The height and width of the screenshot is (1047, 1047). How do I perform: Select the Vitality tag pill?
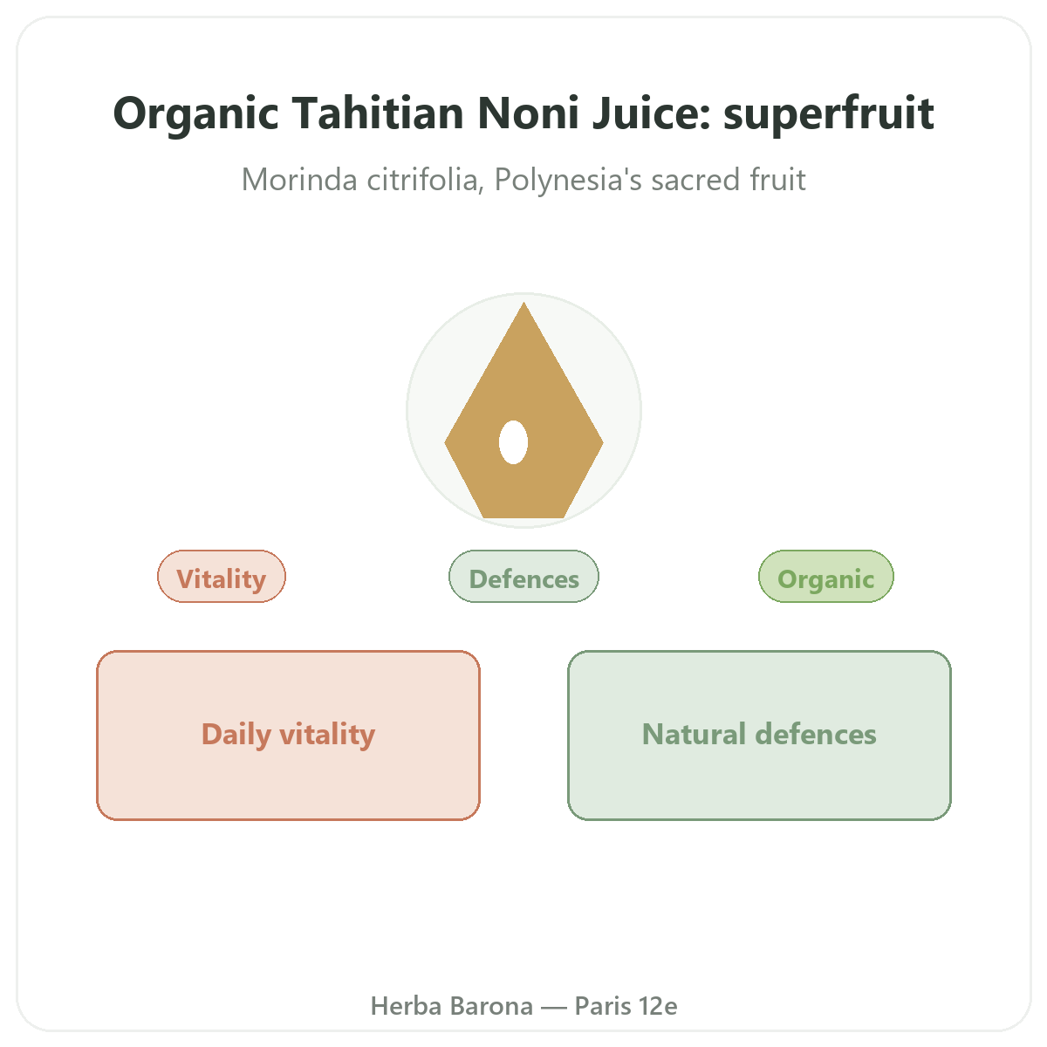[222, 577]
